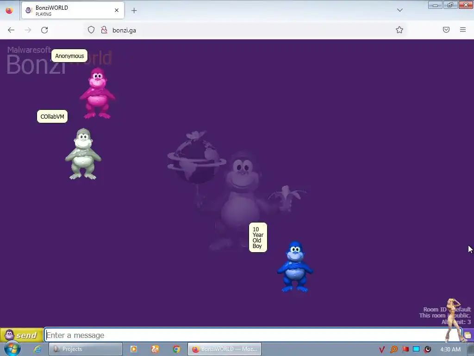The height and width of the screenshot is (356, 474).
Task: Open the Save to Pocket button
Action: [446, 30]
